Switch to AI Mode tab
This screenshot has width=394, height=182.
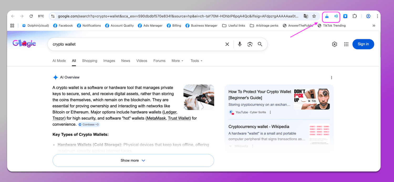(59, 61)
